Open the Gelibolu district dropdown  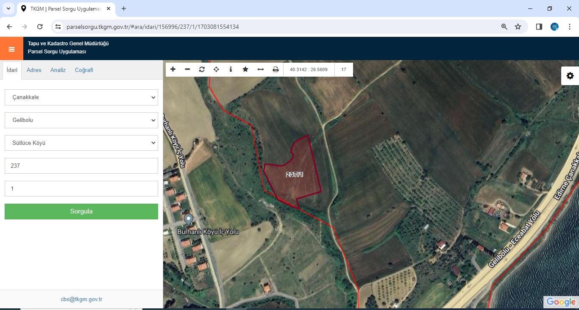point(81,120)
